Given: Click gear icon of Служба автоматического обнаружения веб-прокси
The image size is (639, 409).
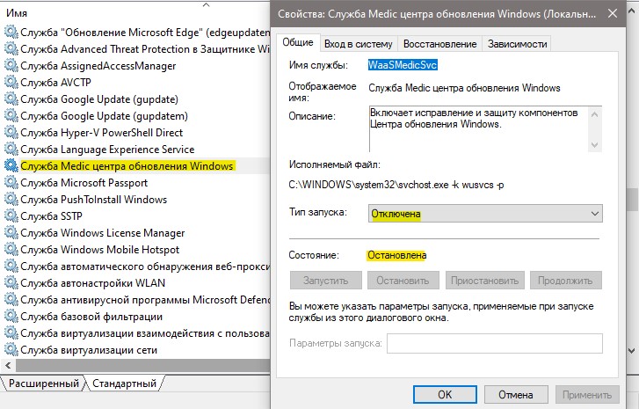Looking at the screenshot, I should pos(11,267).
